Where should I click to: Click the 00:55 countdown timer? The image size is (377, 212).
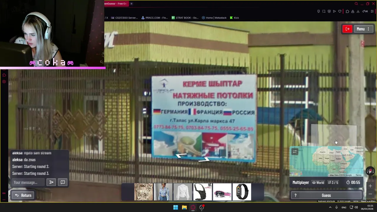pyautogui.click(x=353, y=183)
